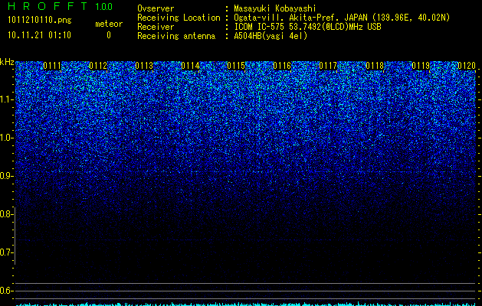Click the meteor count 0
Image resolution: width=482 pixels, height=306 pixels.
point(109,35)
